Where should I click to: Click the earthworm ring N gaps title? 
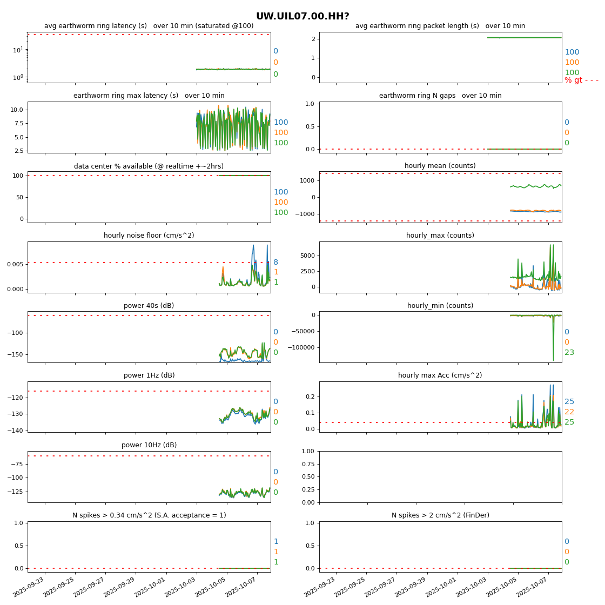pyautogui.click(x=440, y=96)
